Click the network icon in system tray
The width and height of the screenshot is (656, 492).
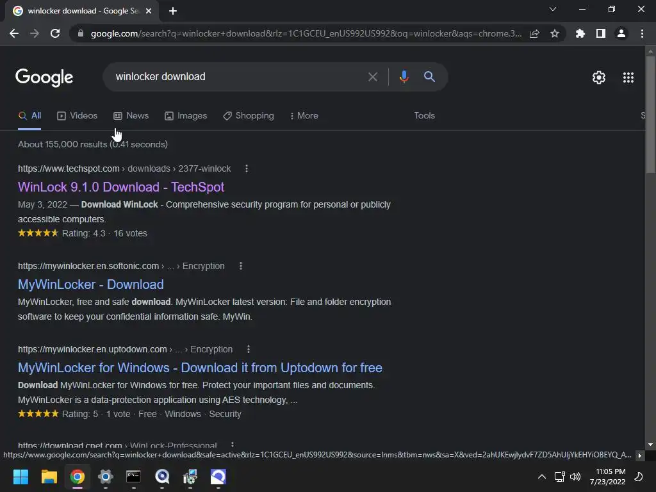tap(559, 477)
